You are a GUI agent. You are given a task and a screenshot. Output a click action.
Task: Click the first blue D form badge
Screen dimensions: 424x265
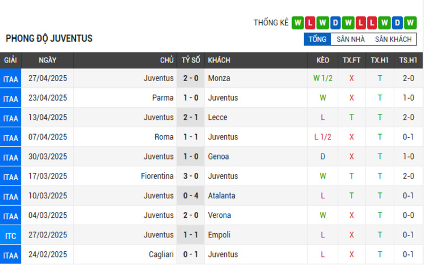(x=335, y=23)
